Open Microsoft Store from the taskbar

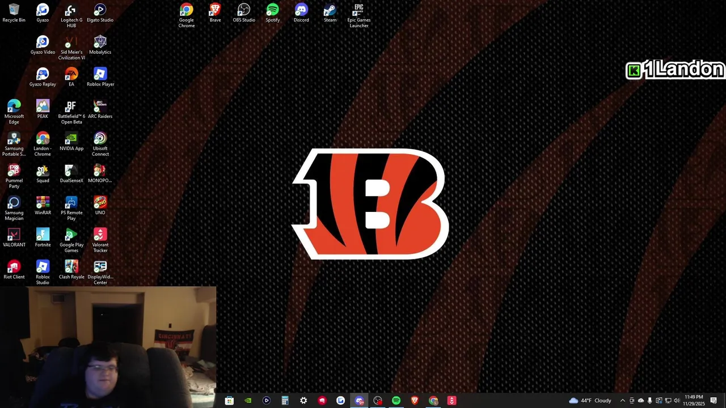coord(229,401)
